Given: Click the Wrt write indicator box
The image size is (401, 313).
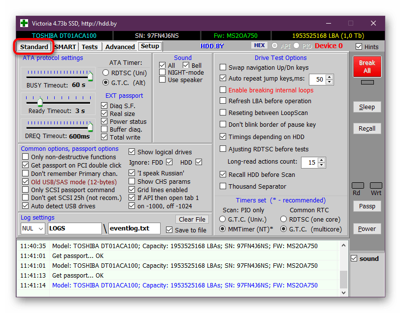Looking at the screenshot, I should coord(376,185).
